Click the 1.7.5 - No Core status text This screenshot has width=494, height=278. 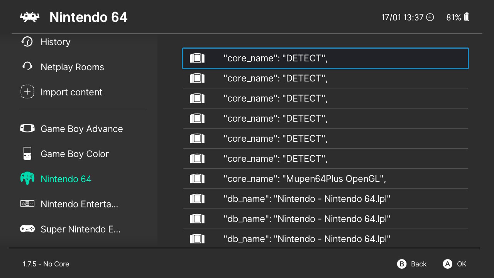click(46, 264)
